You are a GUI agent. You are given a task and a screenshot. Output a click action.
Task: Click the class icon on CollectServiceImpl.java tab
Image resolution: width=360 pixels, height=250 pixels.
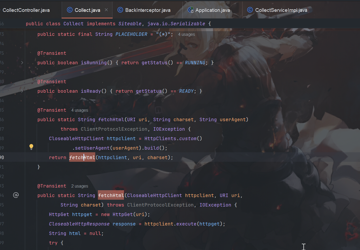(250, 10)
